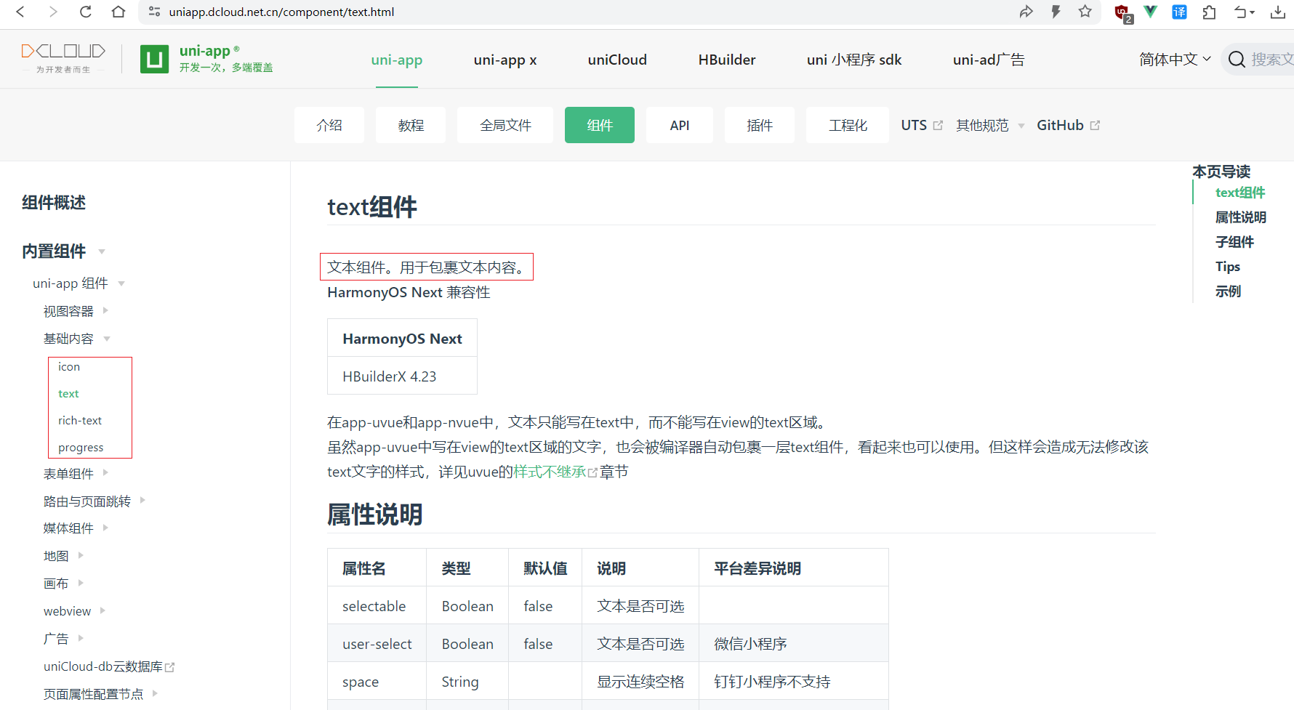Click the DCloud logo
The height and width of the screenshot is (710, 1294).
tap(63, 58)
